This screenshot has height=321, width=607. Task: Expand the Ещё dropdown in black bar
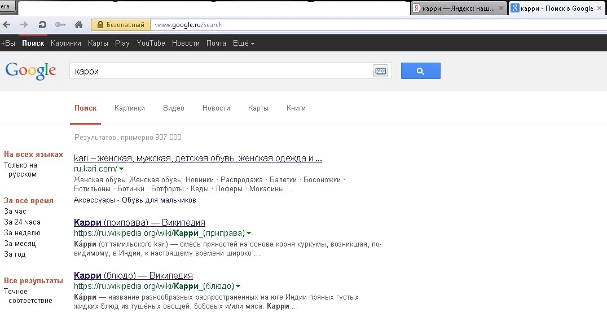(x=244, y=43)
